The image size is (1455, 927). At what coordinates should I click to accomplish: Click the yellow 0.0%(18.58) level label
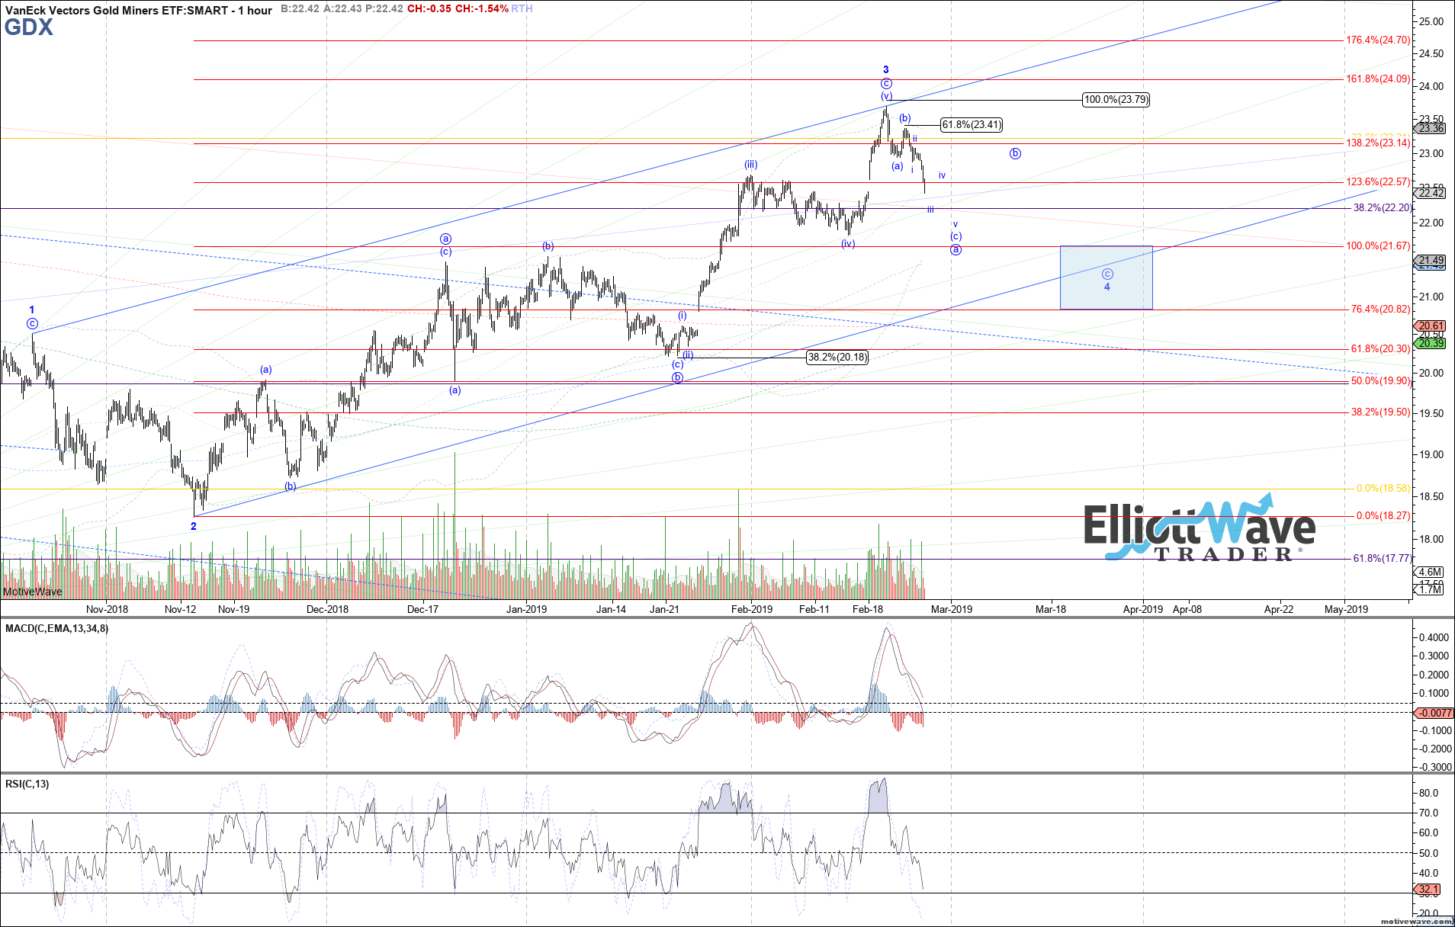(x=1383, y=489)
